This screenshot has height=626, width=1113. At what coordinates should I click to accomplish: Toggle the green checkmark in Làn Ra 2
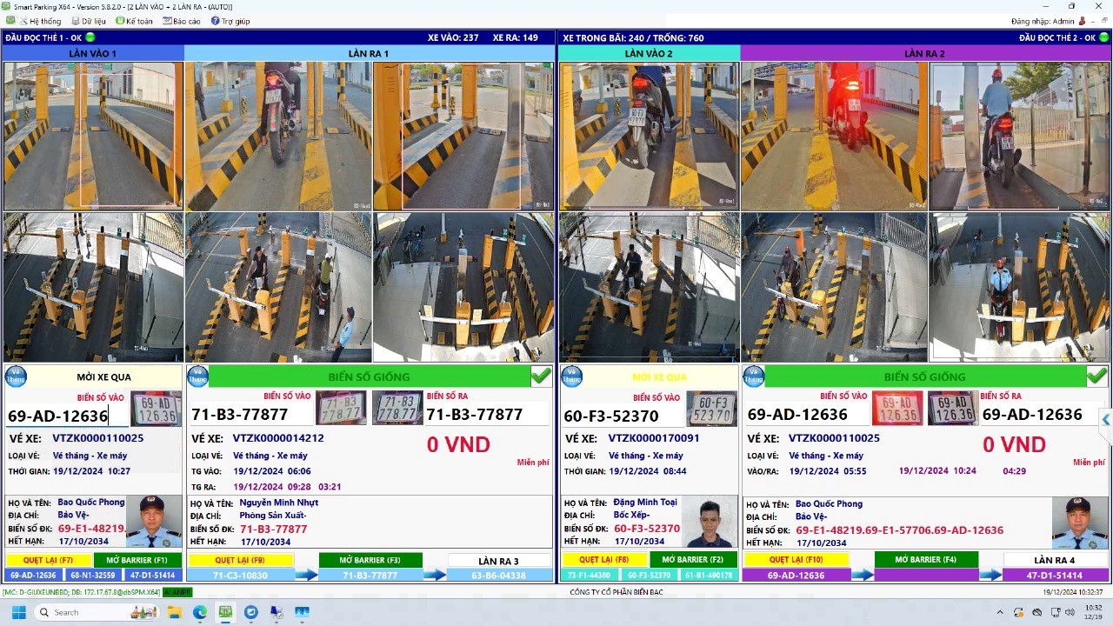(1096, 376)
